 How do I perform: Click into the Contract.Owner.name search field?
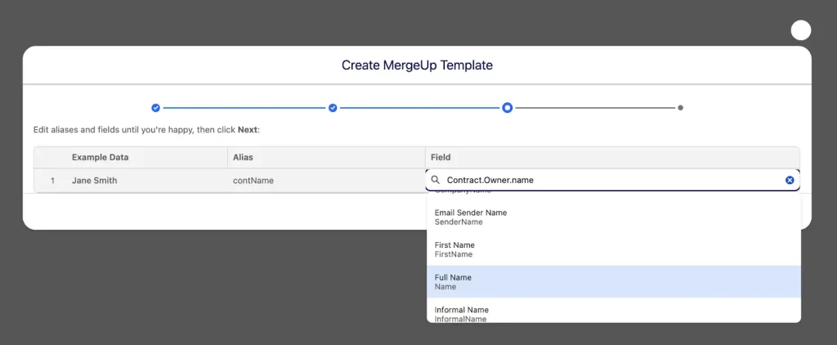[x=605, y=180]
